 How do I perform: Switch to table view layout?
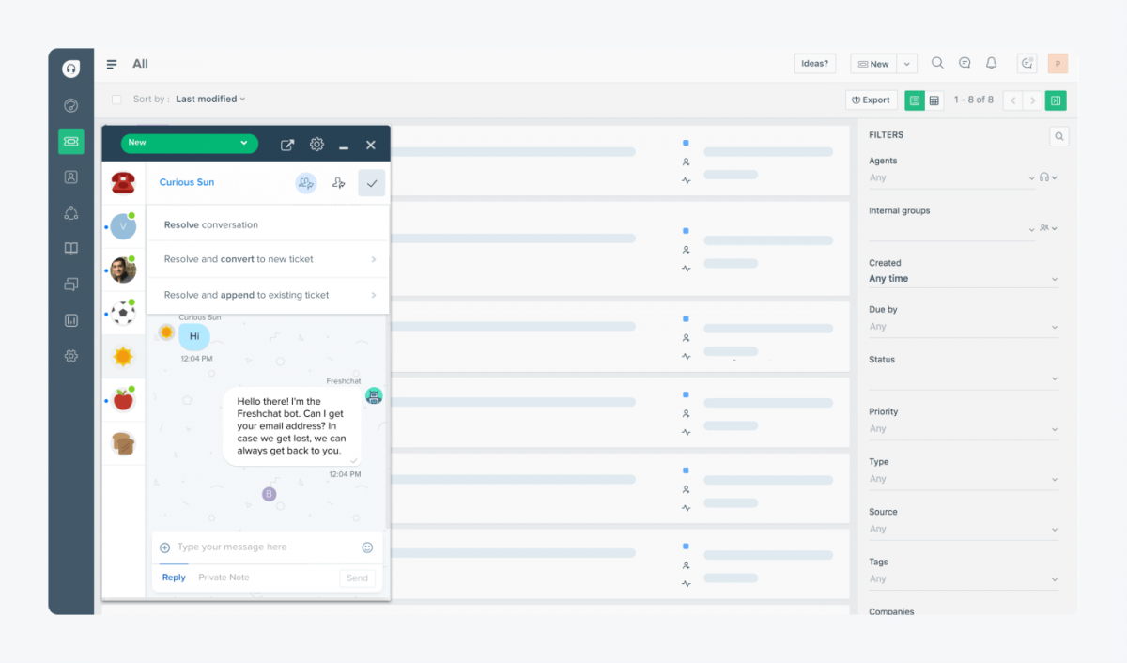pyautogui.click(x=934, y=100)
